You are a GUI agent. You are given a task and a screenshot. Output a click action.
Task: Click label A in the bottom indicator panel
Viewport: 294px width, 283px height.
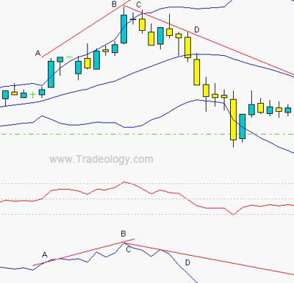tap(45, 255)
